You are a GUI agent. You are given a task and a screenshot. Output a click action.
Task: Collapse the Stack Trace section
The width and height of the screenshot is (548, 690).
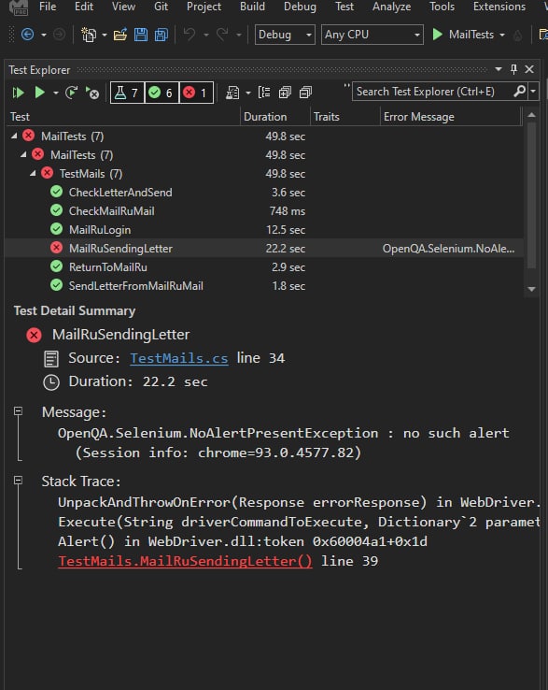18,480
